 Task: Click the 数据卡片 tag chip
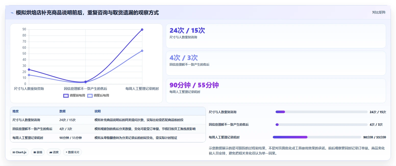(x=72, y=152)
